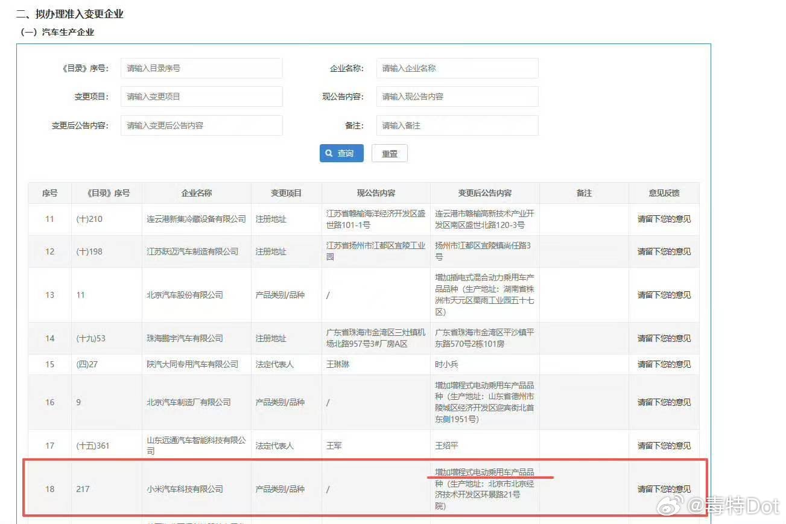786x524 pixels.
Task: Focus the 备注 input field
Action: pos(457,125)
